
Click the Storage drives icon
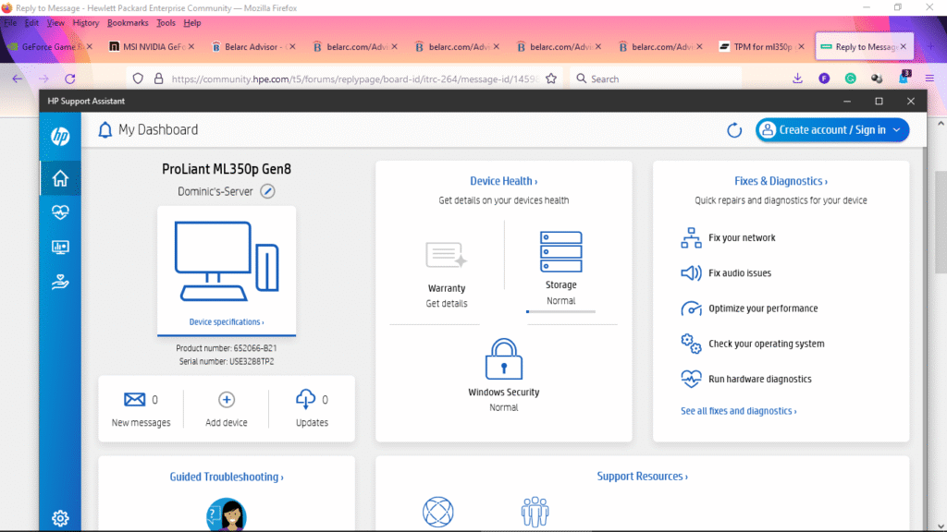(x=561, y=252)
